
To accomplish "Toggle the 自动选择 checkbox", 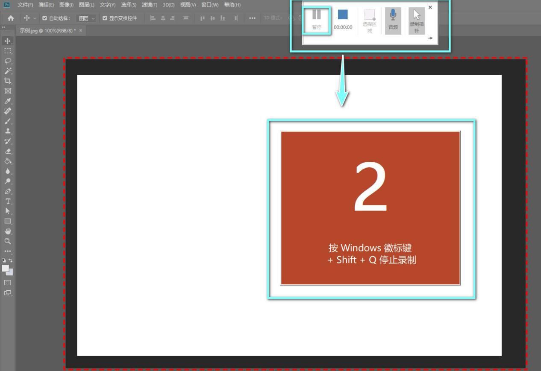I will pos(44,18).
